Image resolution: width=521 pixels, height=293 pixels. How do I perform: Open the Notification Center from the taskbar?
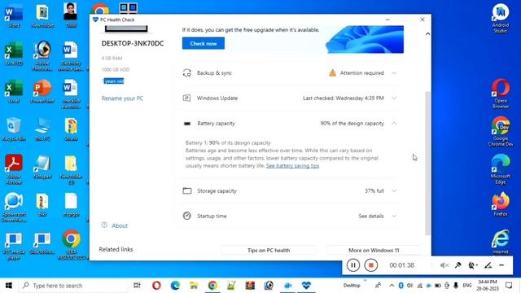[509, 286]
